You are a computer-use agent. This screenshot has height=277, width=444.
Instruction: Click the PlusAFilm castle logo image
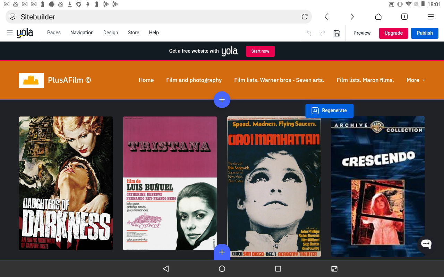point(31,80)
